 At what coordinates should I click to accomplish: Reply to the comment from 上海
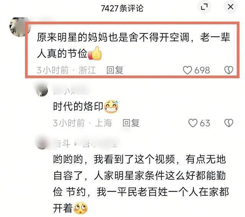131,123
